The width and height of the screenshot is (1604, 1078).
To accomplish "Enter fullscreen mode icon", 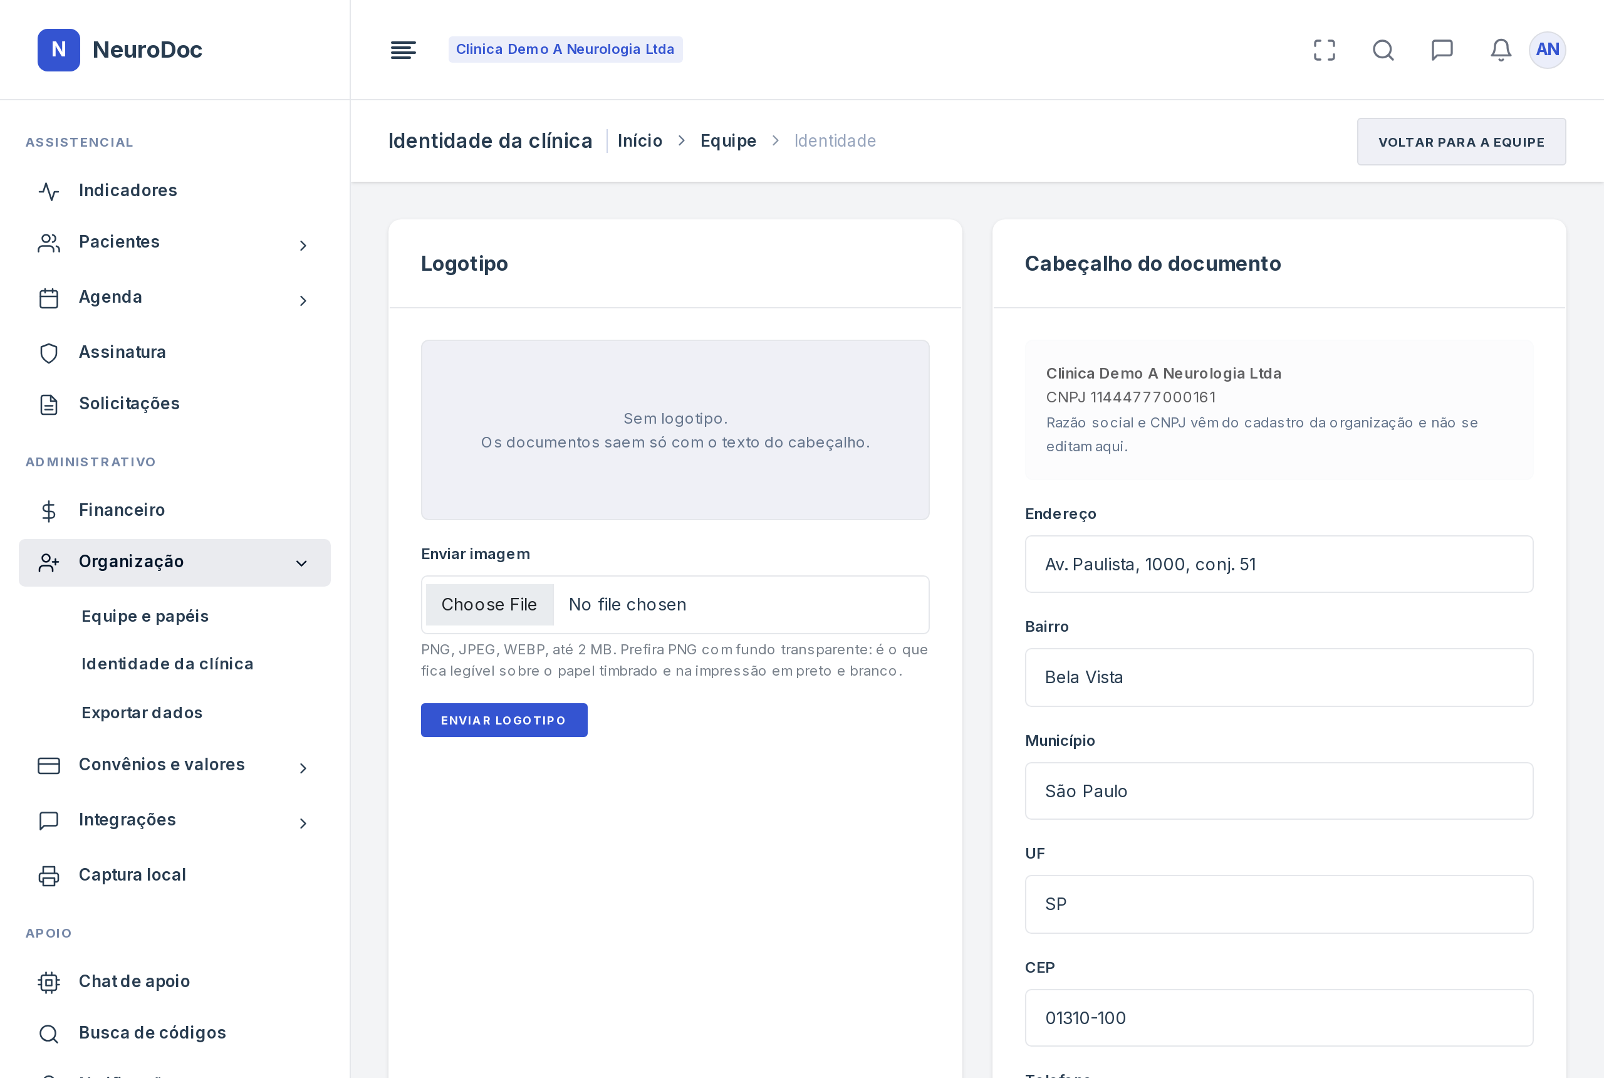I will (x=1325, y=50).
